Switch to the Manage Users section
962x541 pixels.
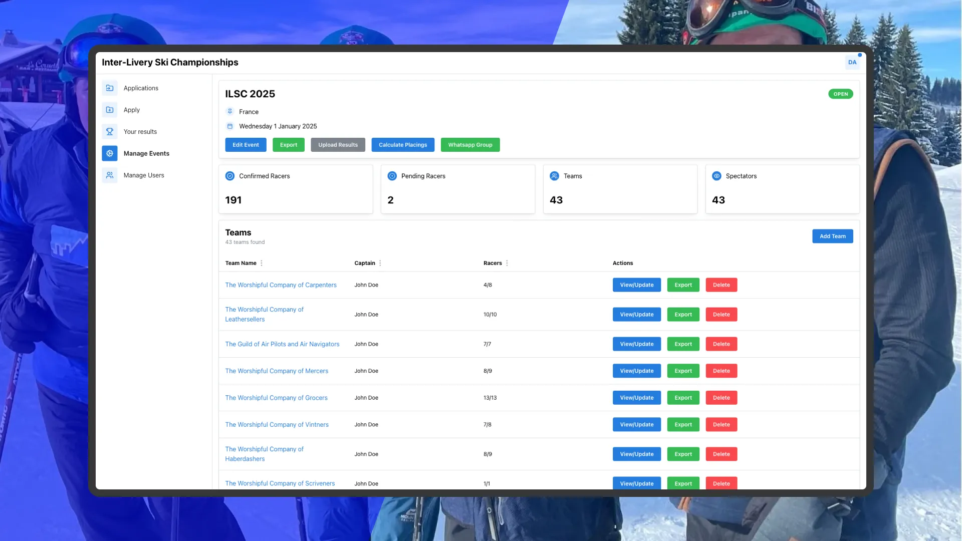tap(144, 175)
